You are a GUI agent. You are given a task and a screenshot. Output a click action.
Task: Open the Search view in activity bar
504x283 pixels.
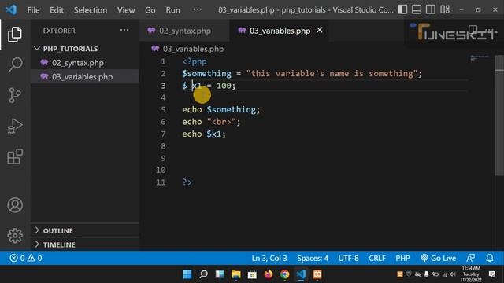pos(15,64)
